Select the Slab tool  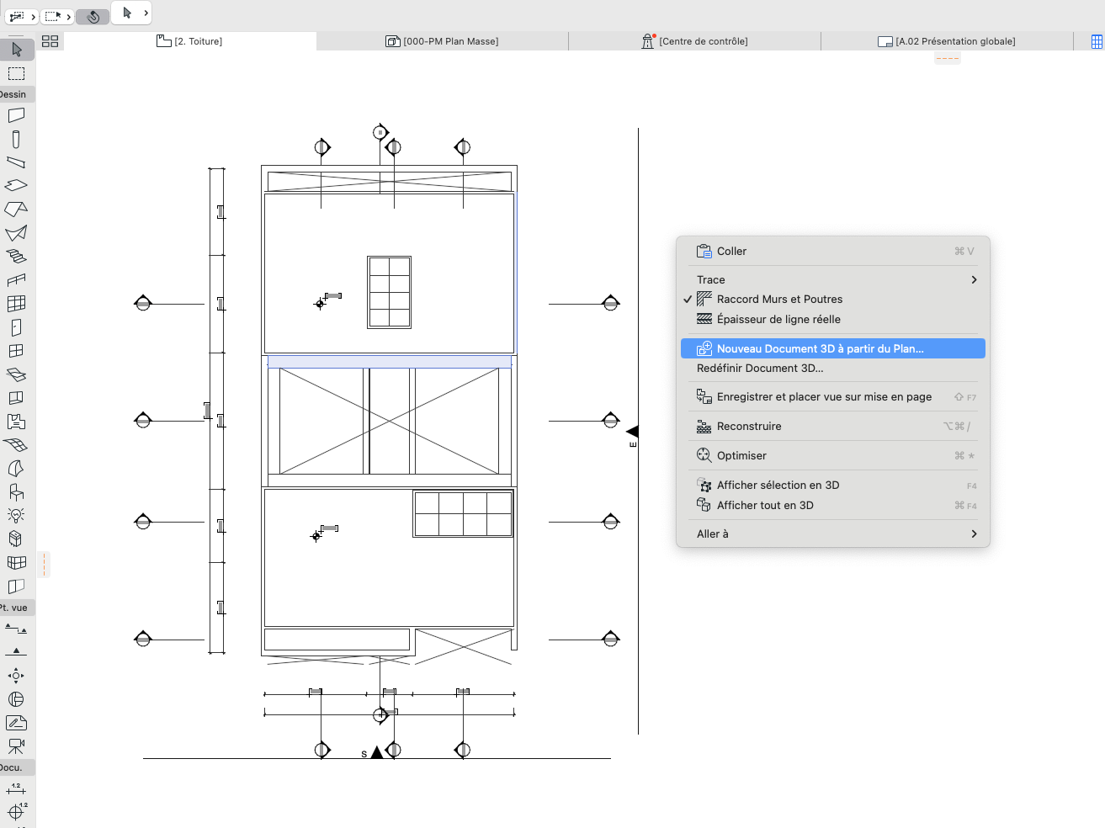pos(16,185)
